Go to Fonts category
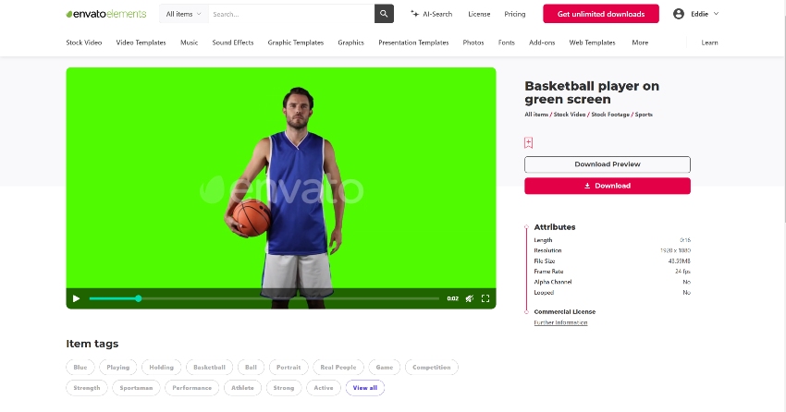786x412 pixels. [x=507, y=42]
